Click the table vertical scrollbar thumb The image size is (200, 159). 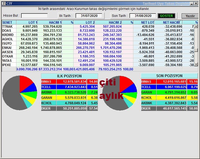coord(196,50)
